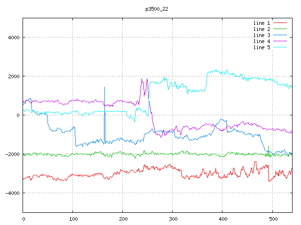The width and height of the screenshot is (301, 225).
Task: Select the 'line 2' legend label
Action: tap(261, 29)
